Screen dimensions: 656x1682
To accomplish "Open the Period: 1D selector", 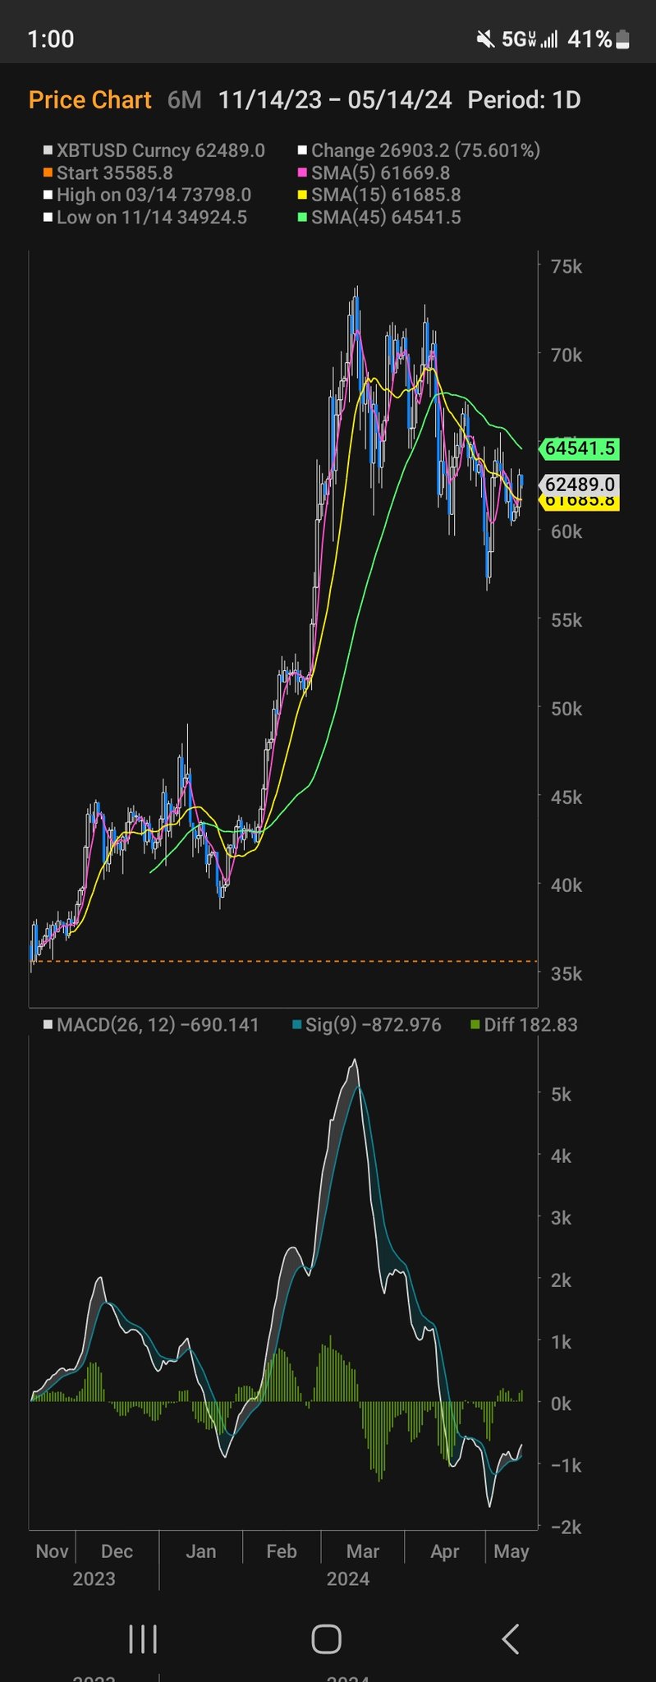I will (x=524, y=100).
